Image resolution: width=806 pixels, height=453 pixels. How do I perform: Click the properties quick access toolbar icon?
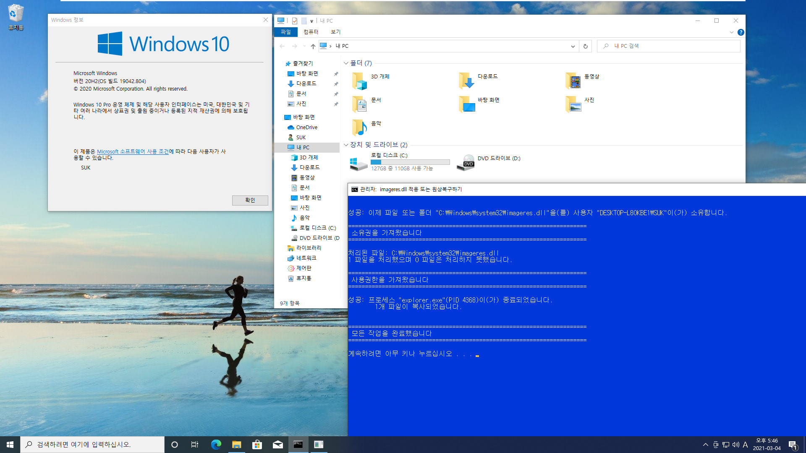pyautogui.click(x=294, y=21)
